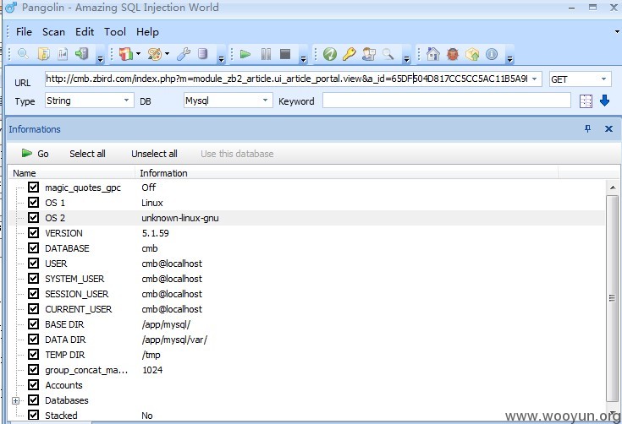Click the user accounts toolbar icon
Viewport: 622px width, 424px height.
[369, 54]
